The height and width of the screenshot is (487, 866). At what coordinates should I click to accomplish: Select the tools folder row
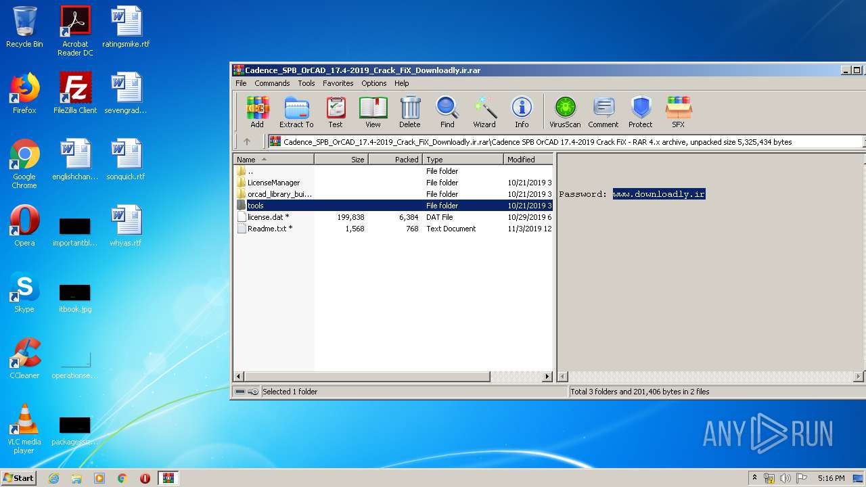pos(393,206)
